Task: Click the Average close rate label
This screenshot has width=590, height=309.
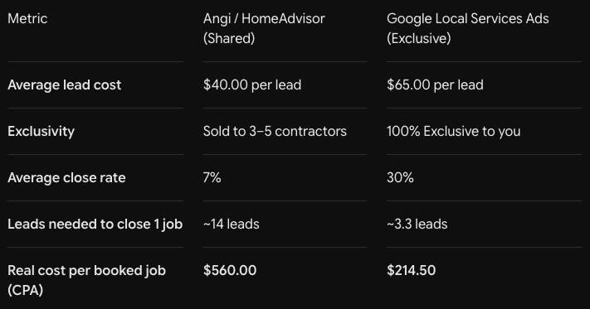Action: click(x=66, y=177)
